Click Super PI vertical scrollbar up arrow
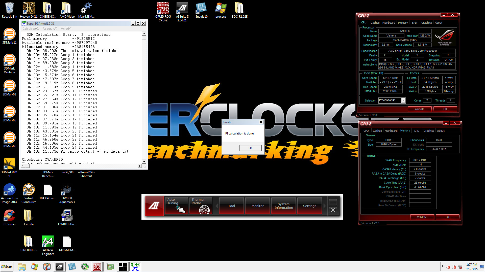The width and height of the screenshot is (485, 272). (144, 33)
